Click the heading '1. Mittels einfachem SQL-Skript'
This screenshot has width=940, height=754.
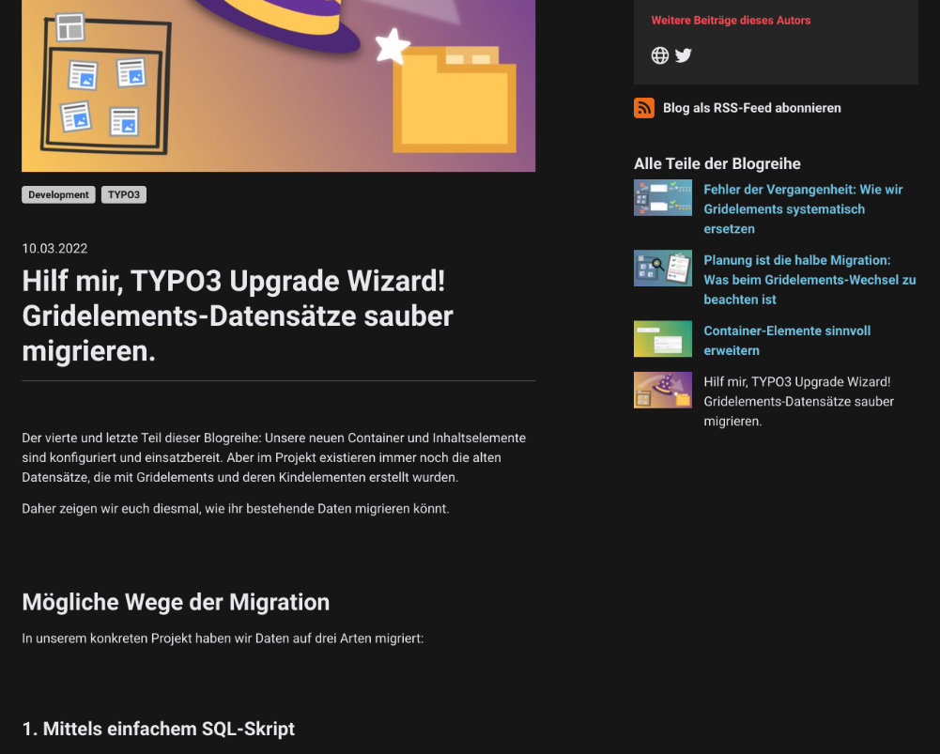159,729
